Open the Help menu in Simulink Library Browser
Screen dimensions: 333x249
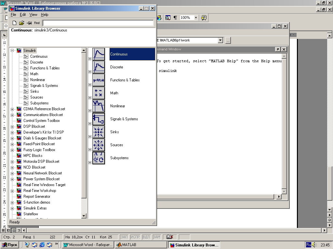click(x=45, y=15)
